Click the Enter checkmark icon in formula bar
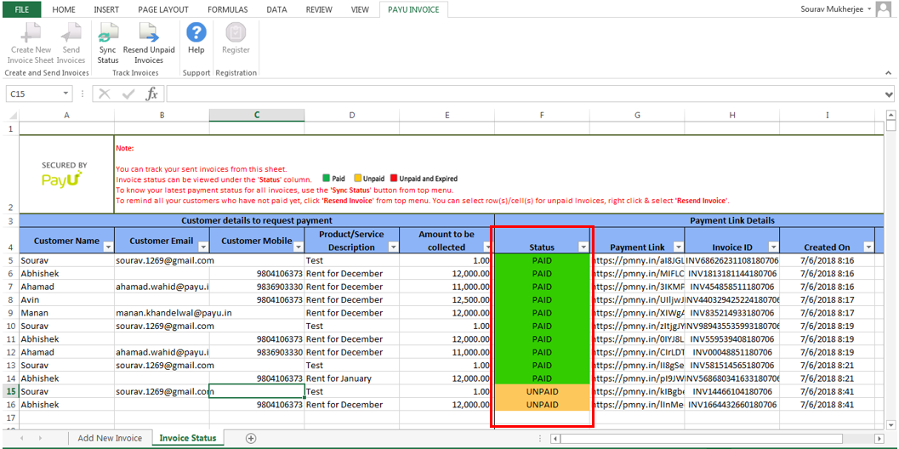Screen dimensions: 899x449 128,94
